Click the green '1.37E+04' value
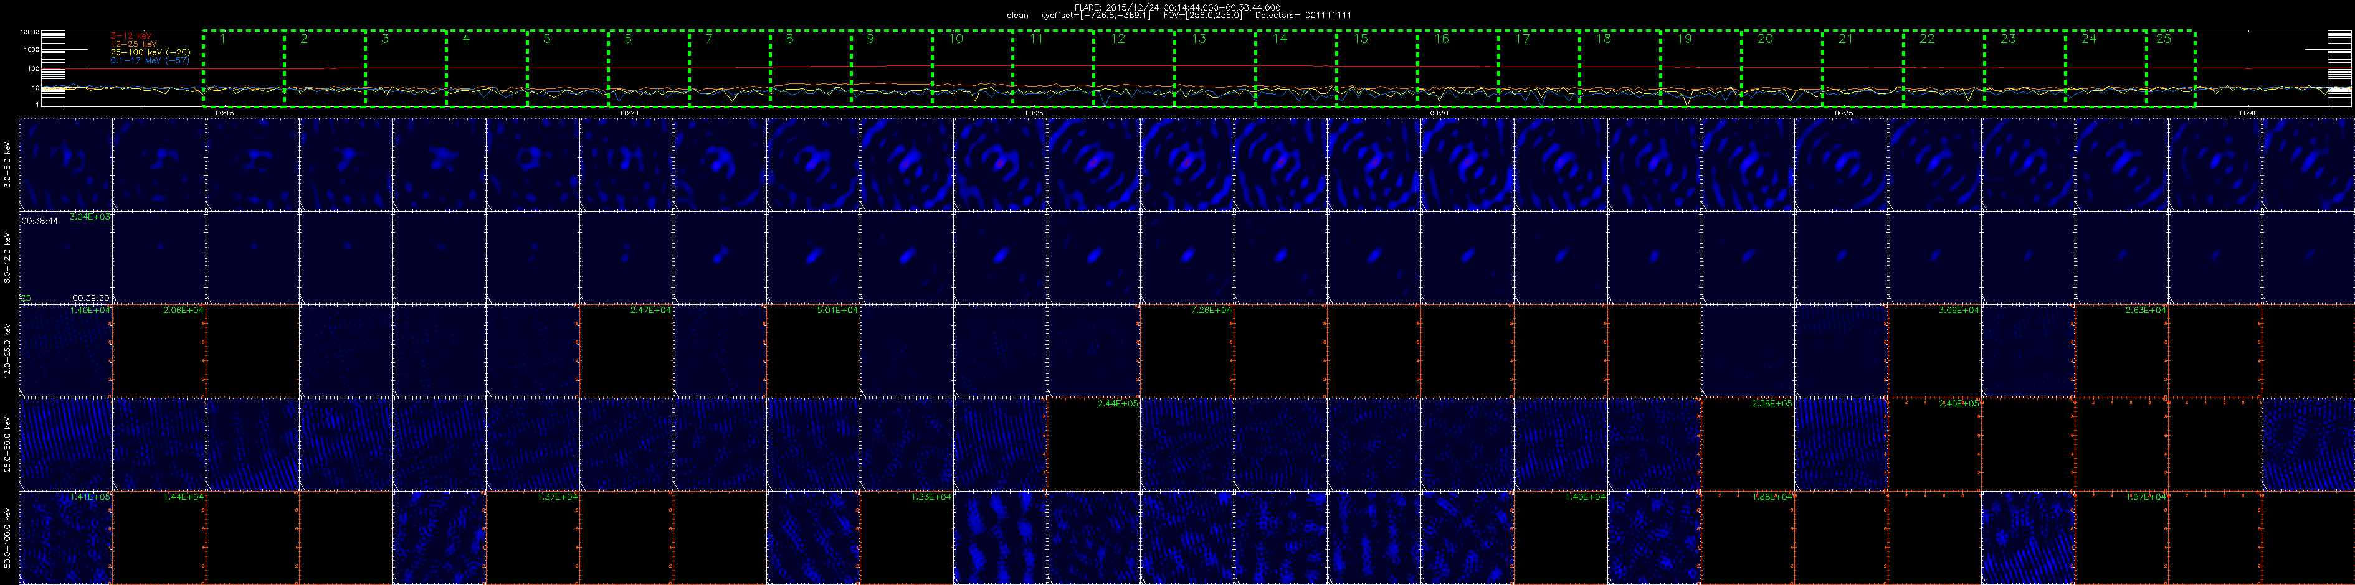2355x585 pixels. click(x=559, y=497)
